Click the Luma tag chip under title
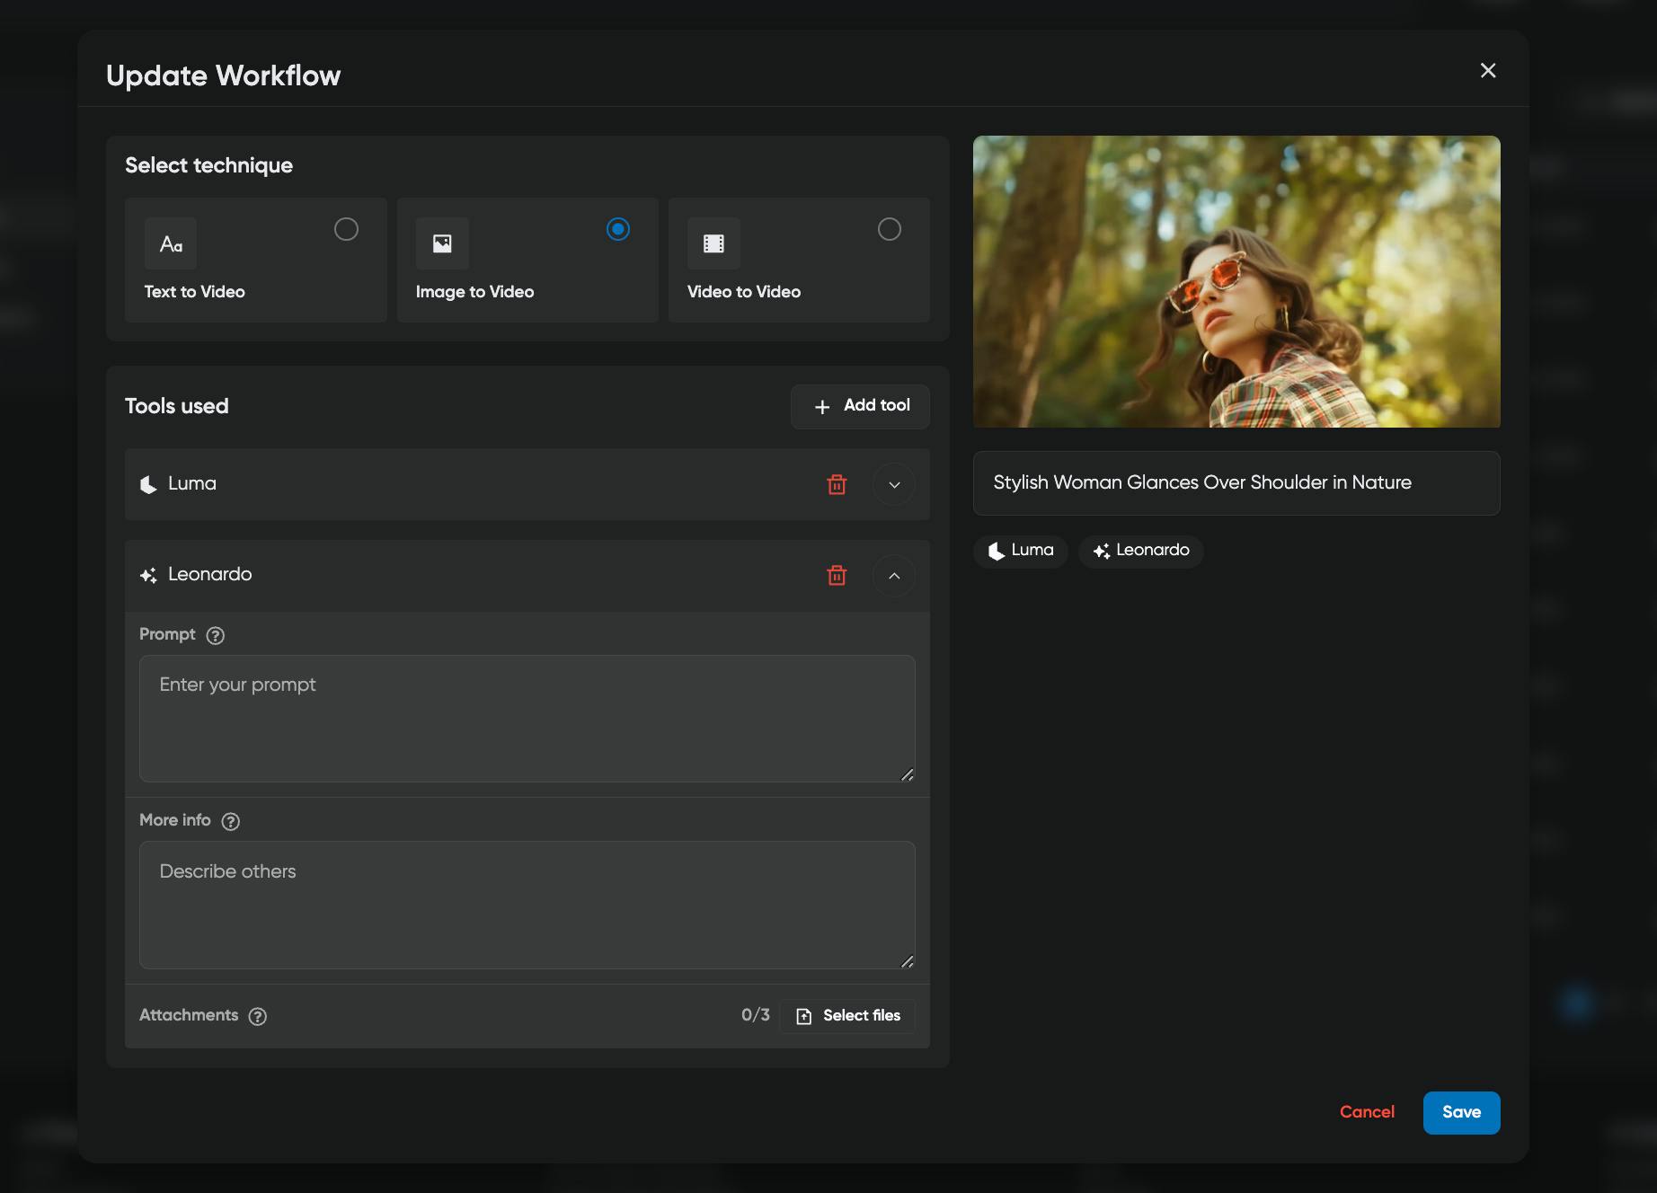The width and height of the screenshot is (1657, 1193). [1021, 551]
